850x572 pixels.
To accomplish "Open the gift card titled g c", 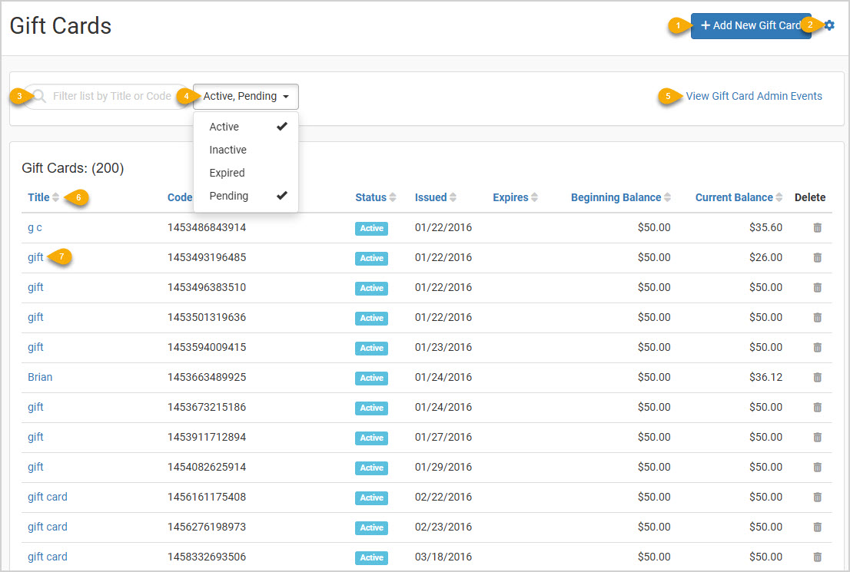I will click(x=35, y=227).
